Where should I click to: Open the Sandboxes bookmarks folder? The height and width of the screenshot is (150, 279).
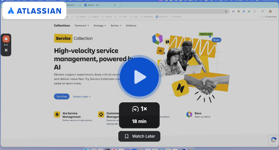tap(147, 17)
